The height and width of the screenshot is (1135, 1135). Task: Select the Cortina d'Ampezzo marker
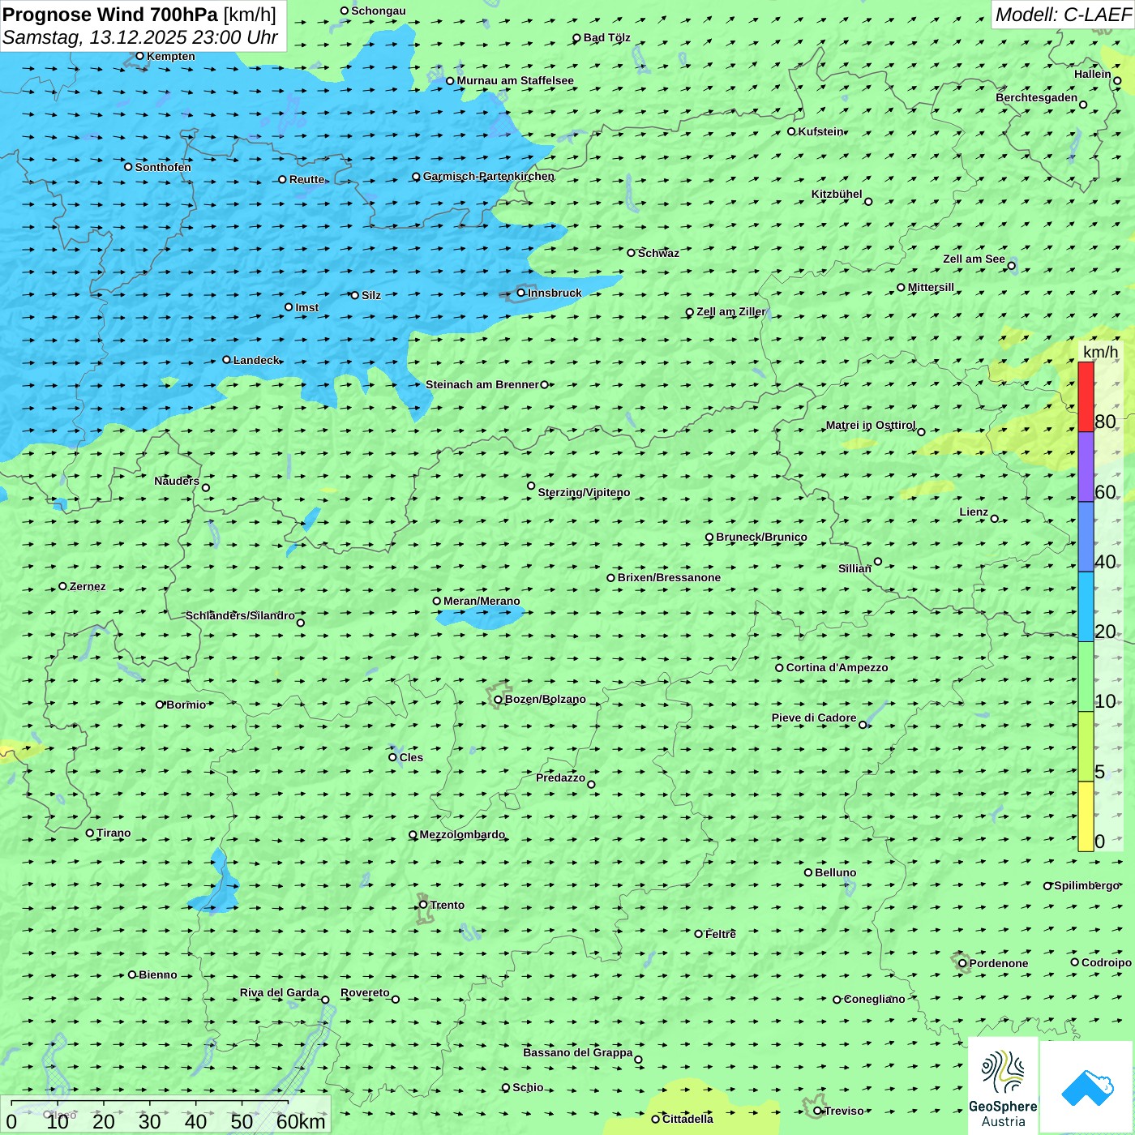(780, 668)
